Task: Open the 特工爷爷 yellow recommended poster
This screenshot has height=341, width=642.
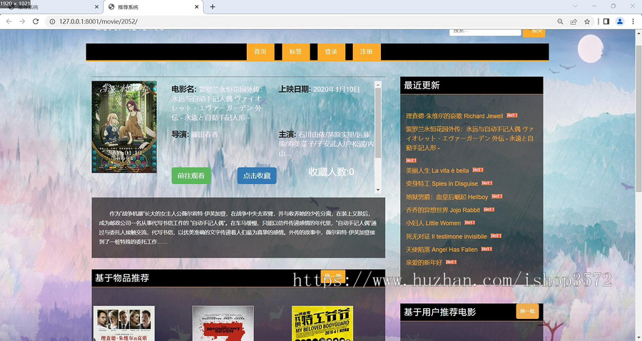Action: 322,323
